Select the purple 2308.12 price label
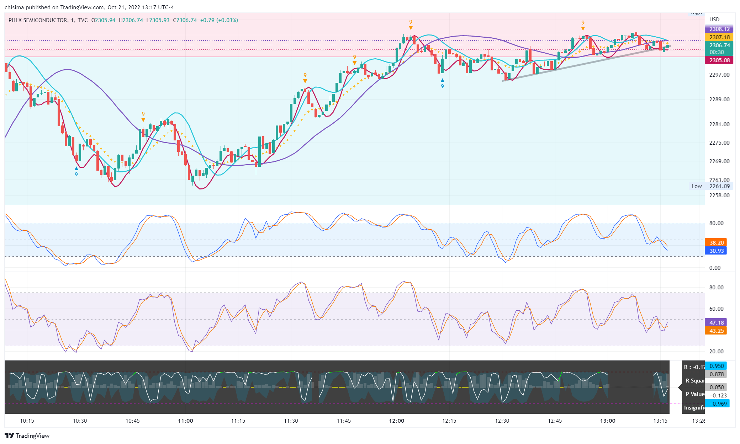 pos(719,29)
